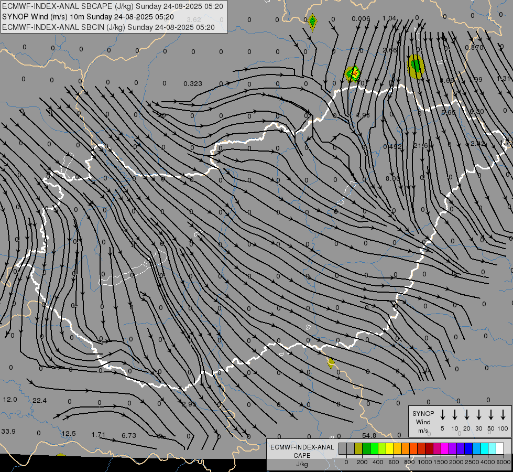Screen dimensions: 513x472
Task: Pick the bright green swatch in CAPE legend
Action: pos(374,449)
